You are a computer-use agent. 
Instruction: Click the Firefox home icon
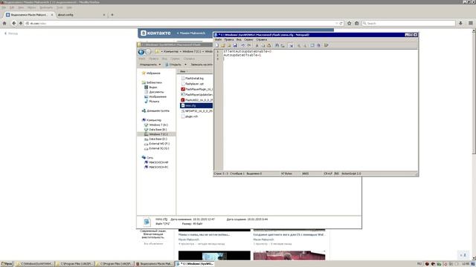tap(4, 23)
